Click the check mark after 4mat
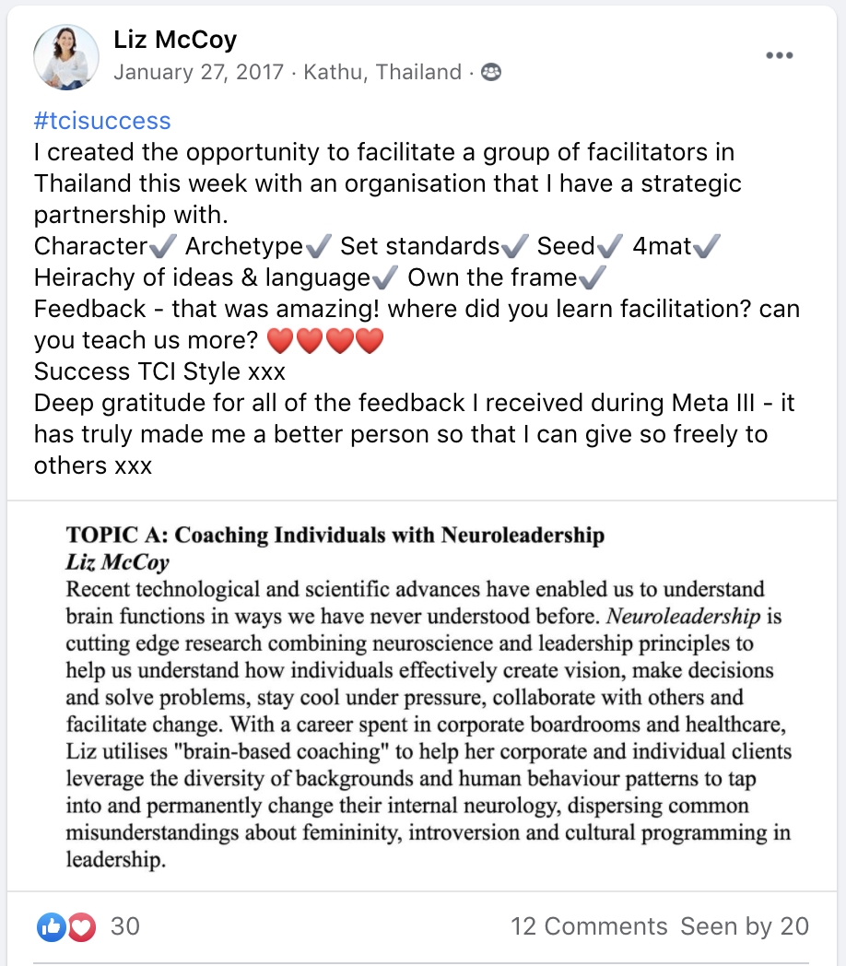846x966 pixels. [x=707, y=246]
